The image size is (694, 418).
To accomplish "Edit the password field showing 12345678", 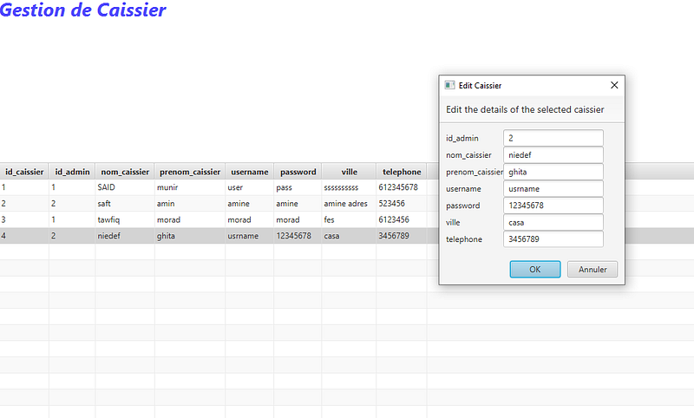I will tap(553, 206).
